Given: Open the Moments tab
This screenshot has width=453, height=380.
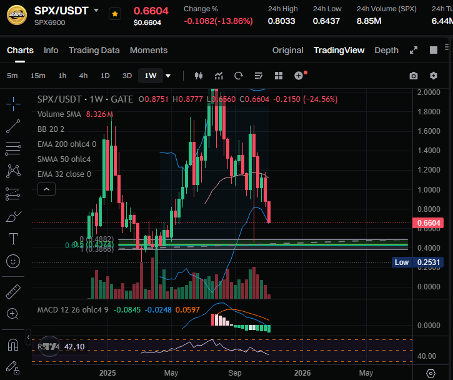Looking at the screenshot, I should 149,50.
